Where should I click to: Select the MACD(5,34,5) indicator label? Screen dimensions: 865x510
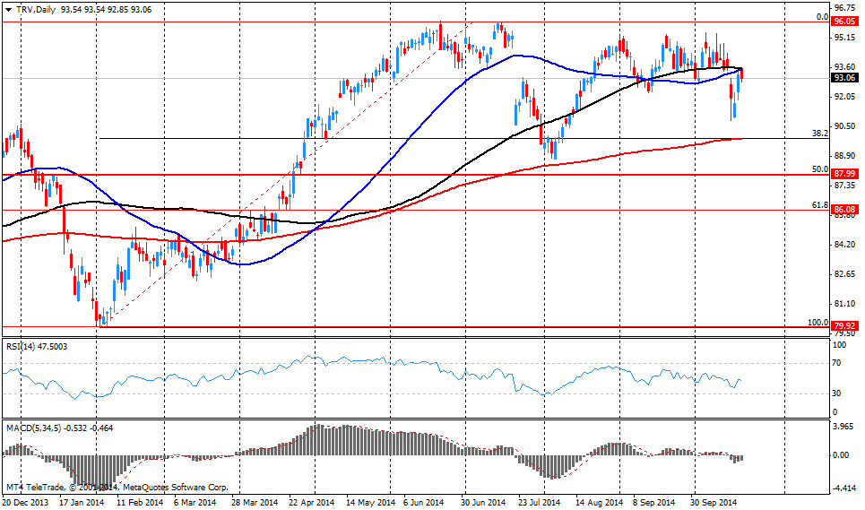click(x=59, y=428)
